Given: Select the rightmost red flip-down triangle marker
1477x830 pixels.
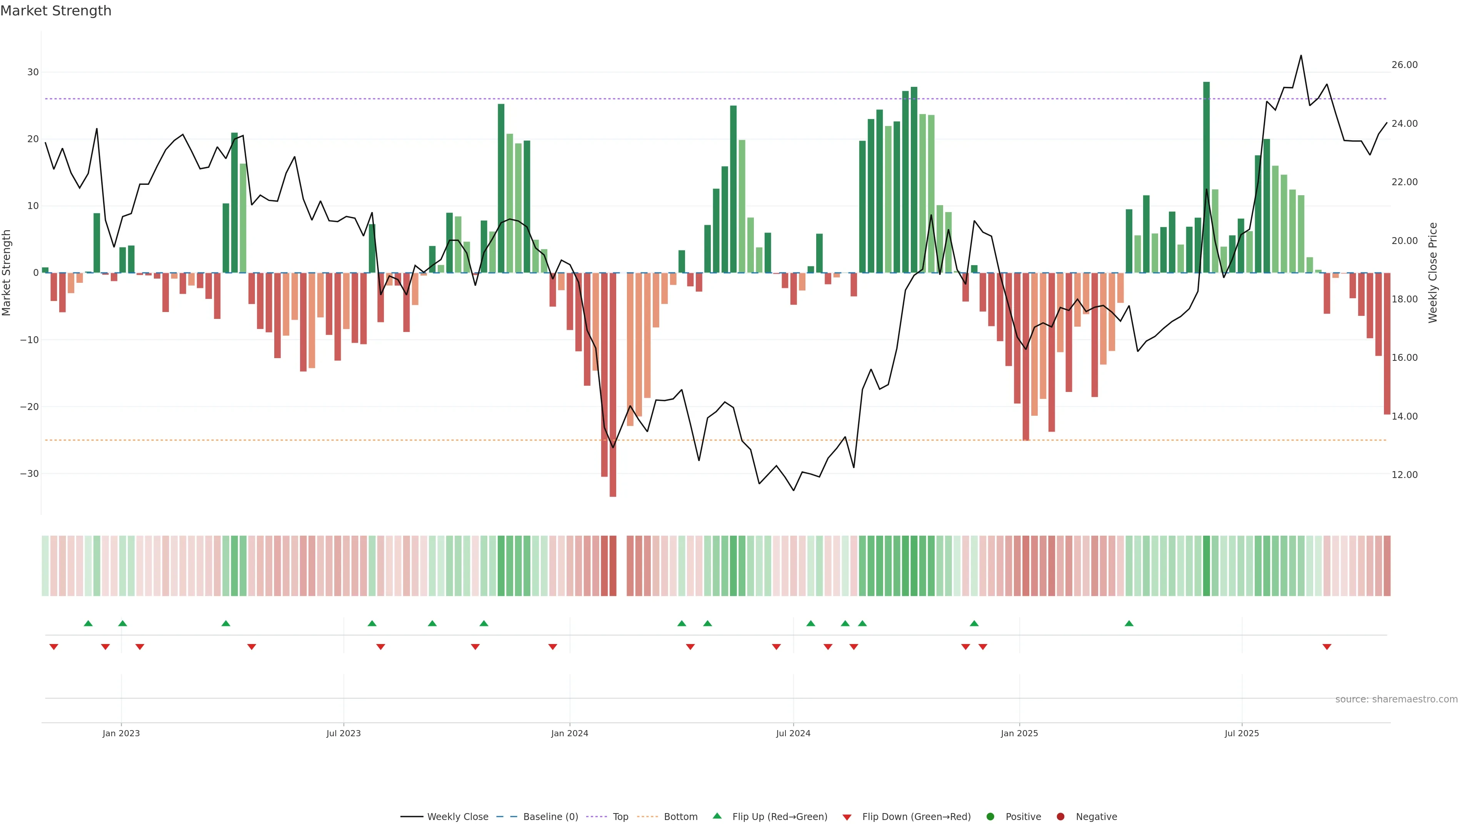Looking at the screenshot, I should point(1327,647).
